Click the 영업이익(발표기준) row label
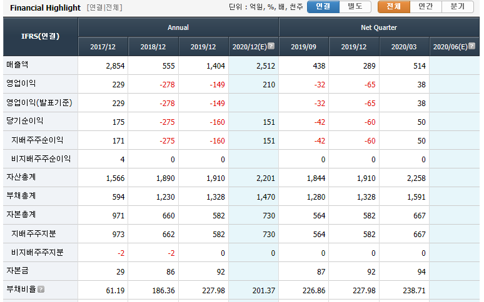The image size is (484, 302). [39, 102]
